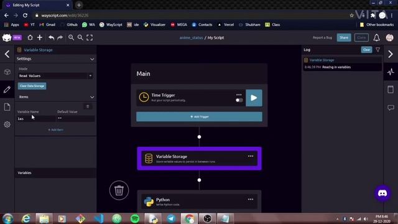Open notifications bell

coord(376,37)
